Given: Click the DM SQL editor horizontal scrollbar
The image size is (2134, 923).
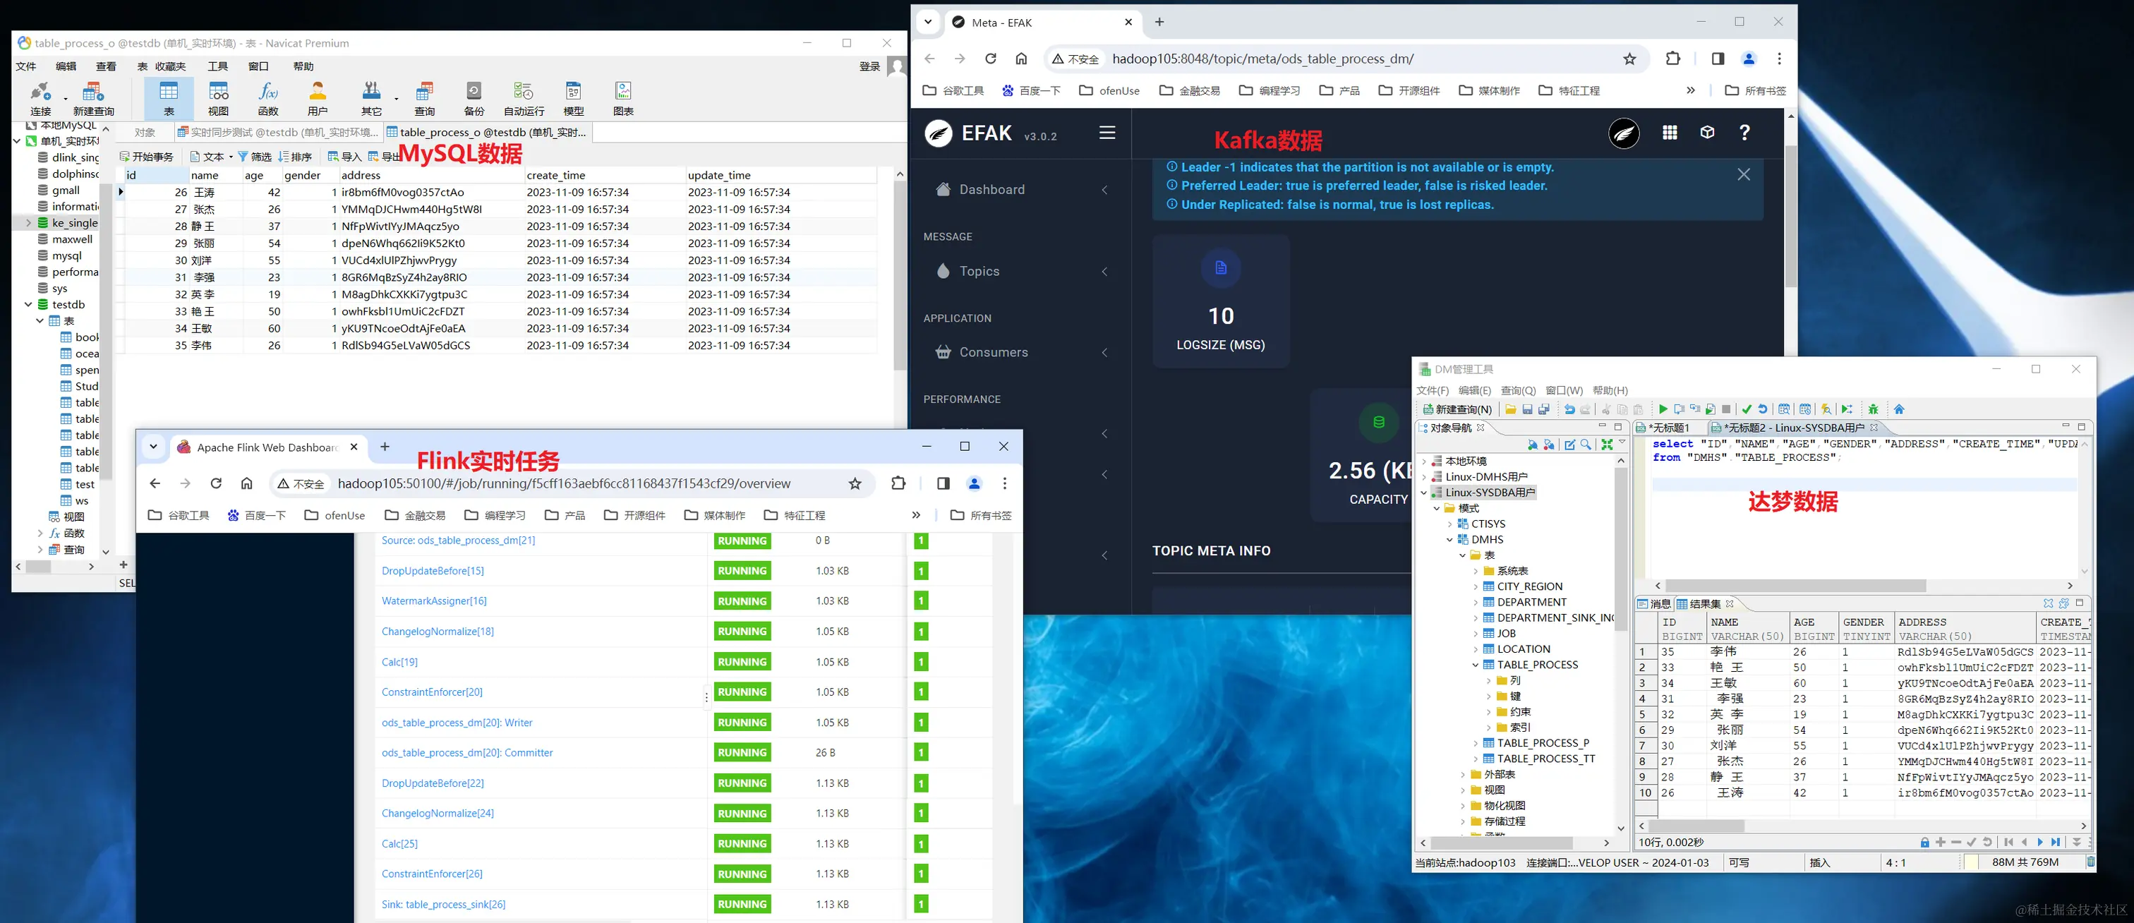Looking at the screenshot, I should point(1795,585).
